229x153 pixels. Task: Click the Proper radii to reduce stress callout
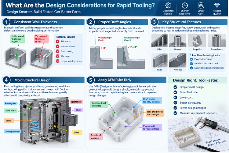[x=151, y=127]
